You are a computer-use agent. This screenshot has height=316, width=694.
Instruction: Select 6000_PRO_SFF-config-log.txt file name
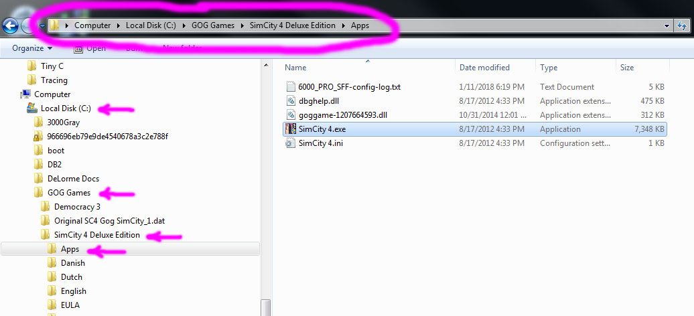(x=350, y=87)
